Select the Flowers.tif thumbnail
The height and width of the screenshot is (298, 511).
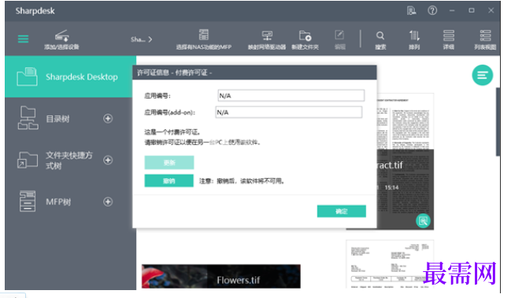(221, 277)
